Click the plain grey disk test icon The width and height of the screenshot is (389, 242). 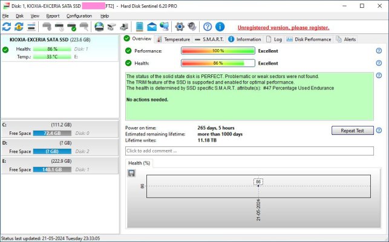click(47, 27)
